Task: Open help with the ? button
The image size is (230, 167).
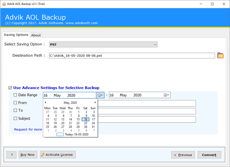Action: [x=11, y=155]
